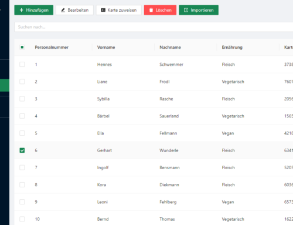Click the Importieren button label
The image size is (293, 225).
202,10
